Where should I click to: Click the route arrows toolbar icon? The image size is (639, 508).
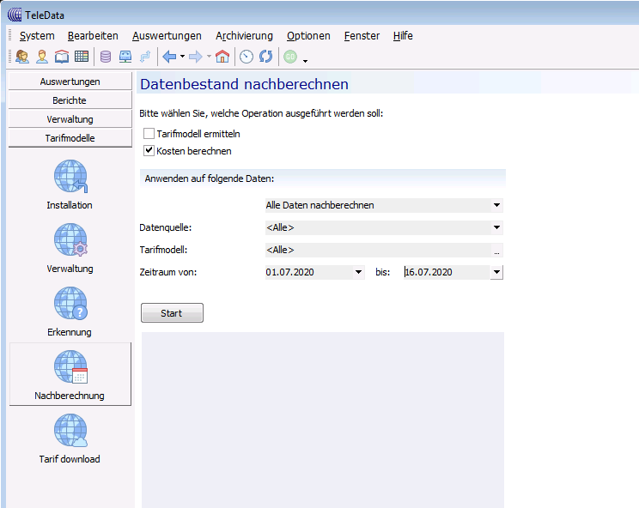coord(145,57)
